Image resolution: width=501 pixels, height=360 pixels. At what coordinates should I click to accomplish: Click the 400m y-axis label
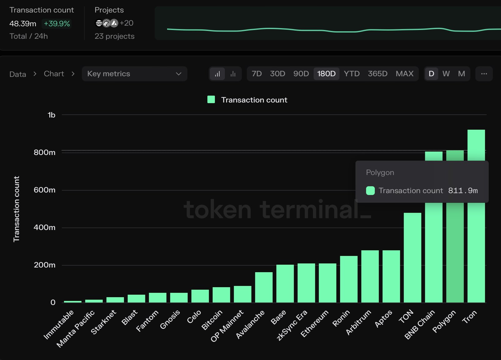45,227
